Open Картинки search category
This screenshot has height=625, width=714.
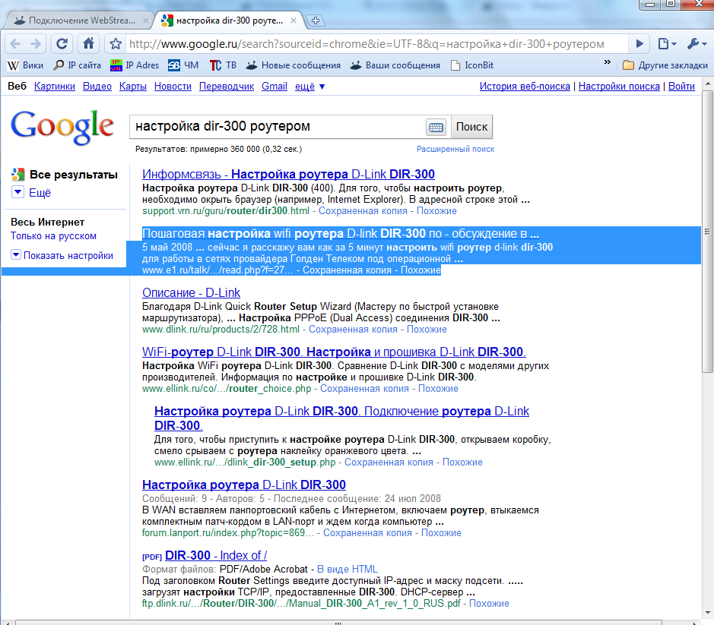(55, 87)
